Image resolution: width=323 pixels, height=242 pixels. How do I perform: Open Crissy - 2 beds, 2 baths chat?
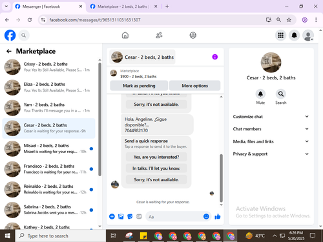pyautogui.click(x=48, y=67)
